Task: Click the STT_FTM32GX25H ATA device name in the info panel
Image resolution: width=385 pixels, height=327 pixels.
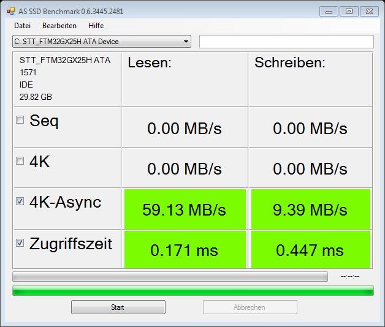Action: point(65,60)
